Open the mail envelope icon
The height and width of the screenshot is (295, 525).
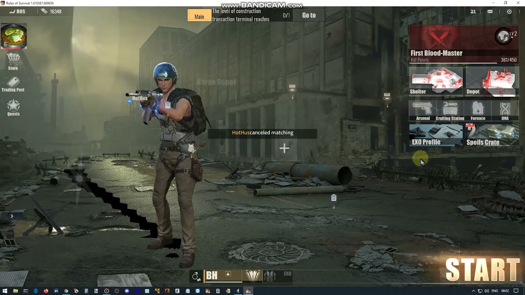tap(490, 12)
